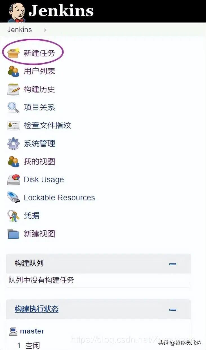Open the 凭据 keys icon

click(x=13, y=216)
